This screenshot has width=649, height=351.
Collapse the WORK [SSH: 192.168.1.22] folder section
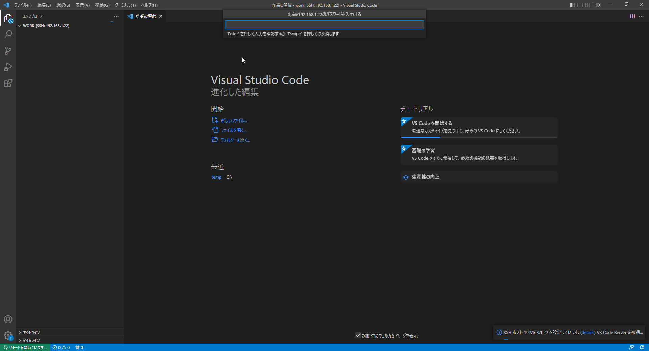click(x=70, y=26)
